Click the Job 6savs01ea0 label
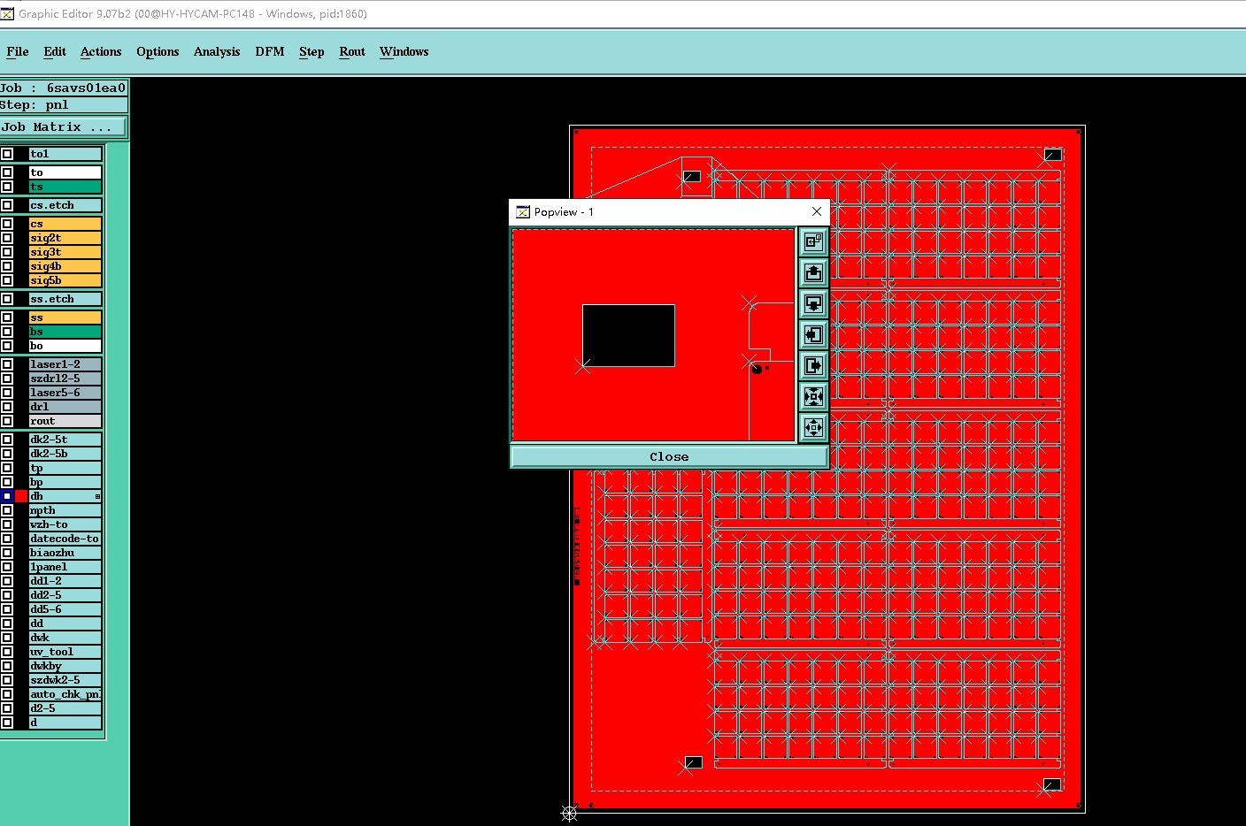Screen dimensions: 1246x826 (63, 88)
